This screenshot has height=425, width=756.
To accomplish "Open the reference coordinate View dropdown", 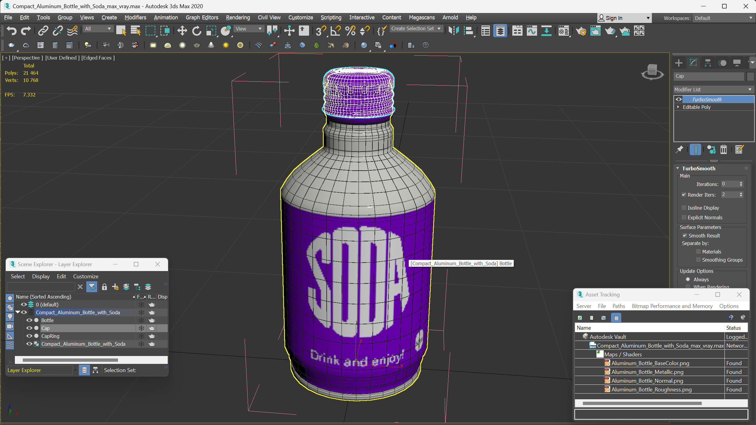I will pyautogui.click(x=249, y=29).
